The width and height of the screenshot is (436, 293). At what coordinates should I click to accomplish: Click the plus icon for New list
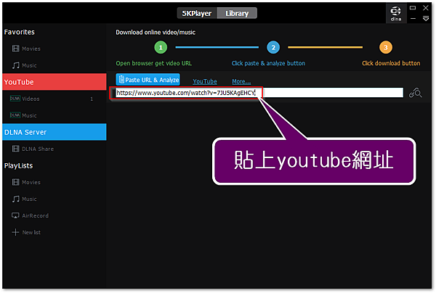coord(15,232)
